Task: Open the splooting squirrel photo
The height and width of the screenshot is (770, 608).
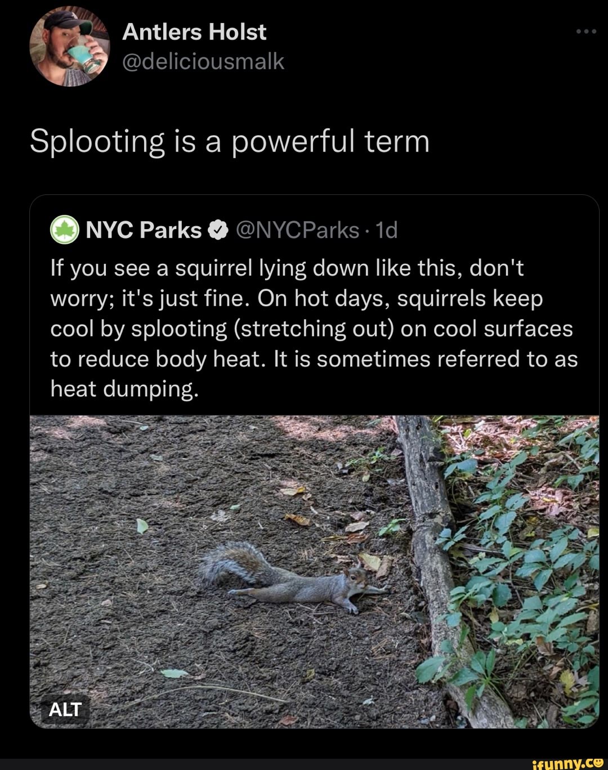Action: (314, 572)
